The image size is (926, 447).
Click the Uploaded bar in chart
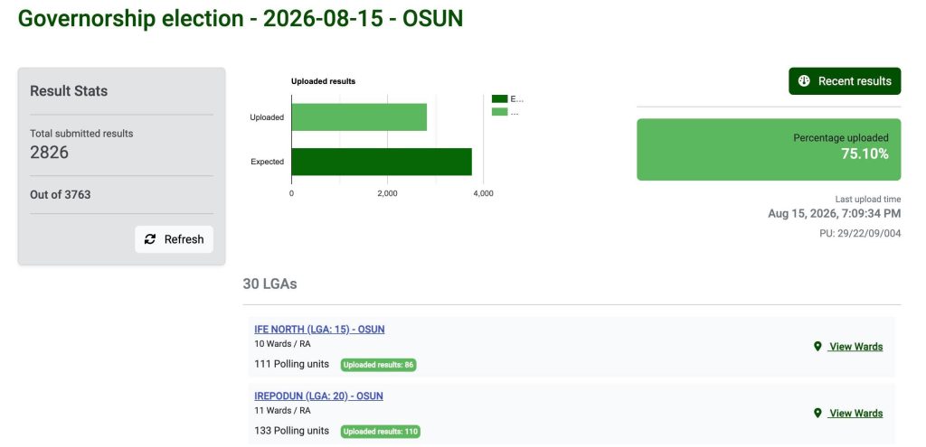click(x=359, y=117)
